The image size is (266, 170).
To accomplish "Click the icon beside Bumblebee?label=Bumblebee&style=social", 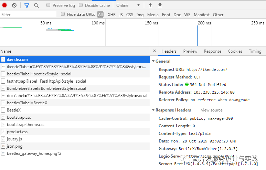I will [3, 88].
